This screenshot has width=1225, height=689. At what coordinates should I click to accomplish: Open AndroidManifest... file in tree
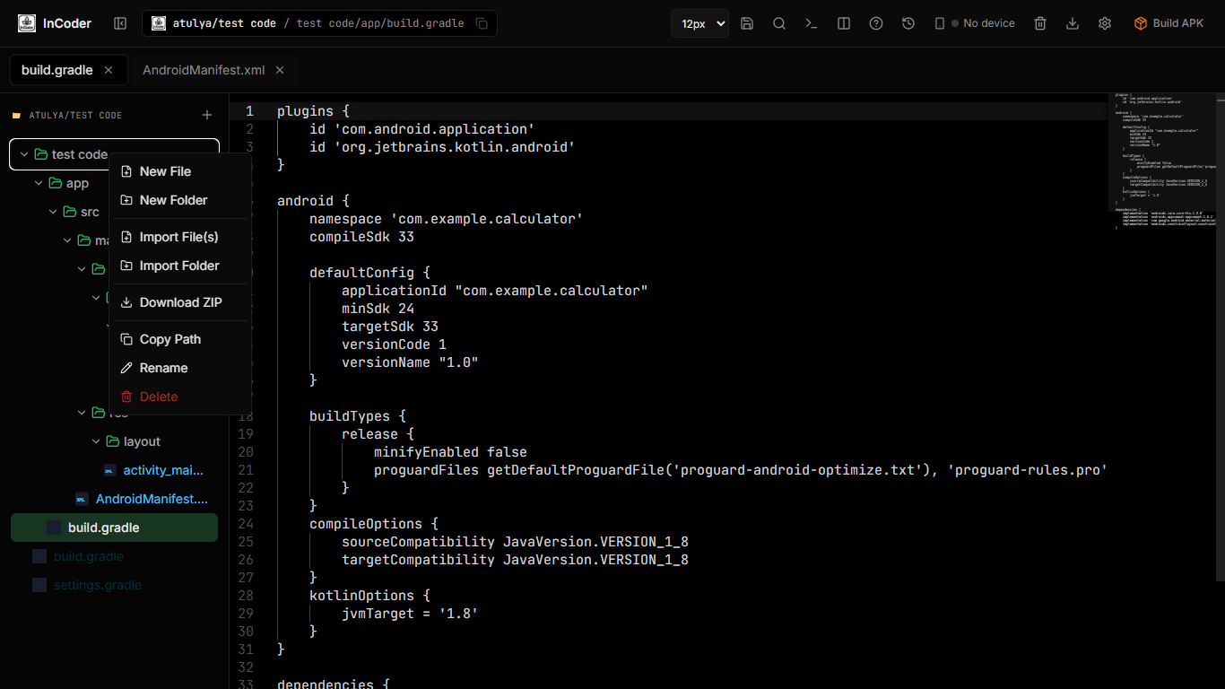[x=152, y=499]
